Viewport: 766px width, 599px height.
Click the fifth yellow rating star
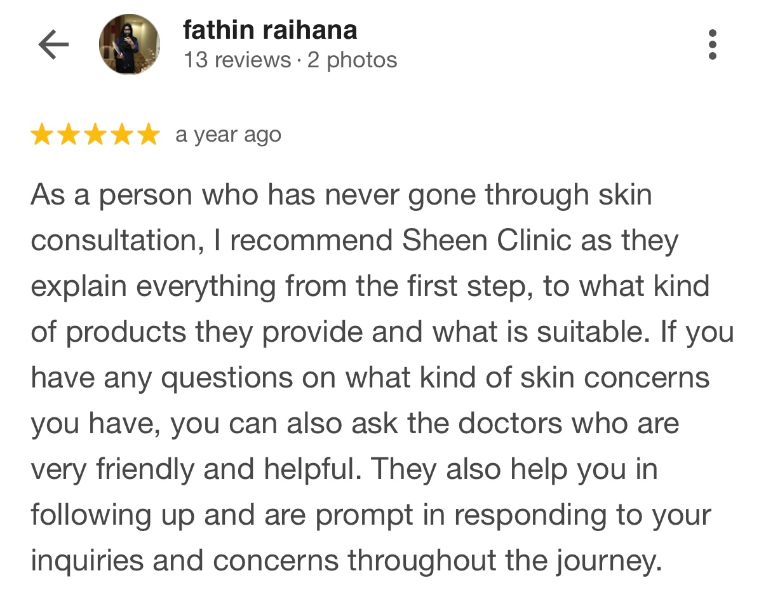(x=149, y=135)
